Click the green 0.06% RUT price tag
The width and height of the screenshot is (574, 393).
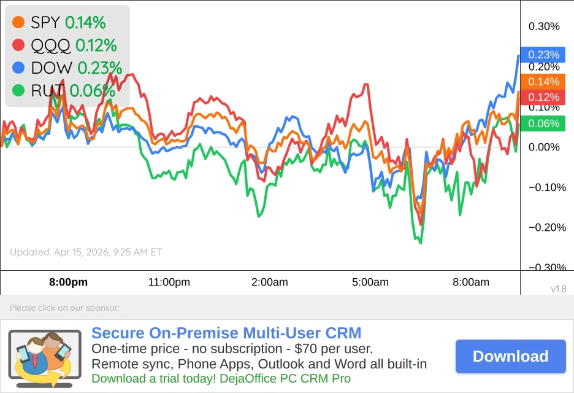[543, 123]
